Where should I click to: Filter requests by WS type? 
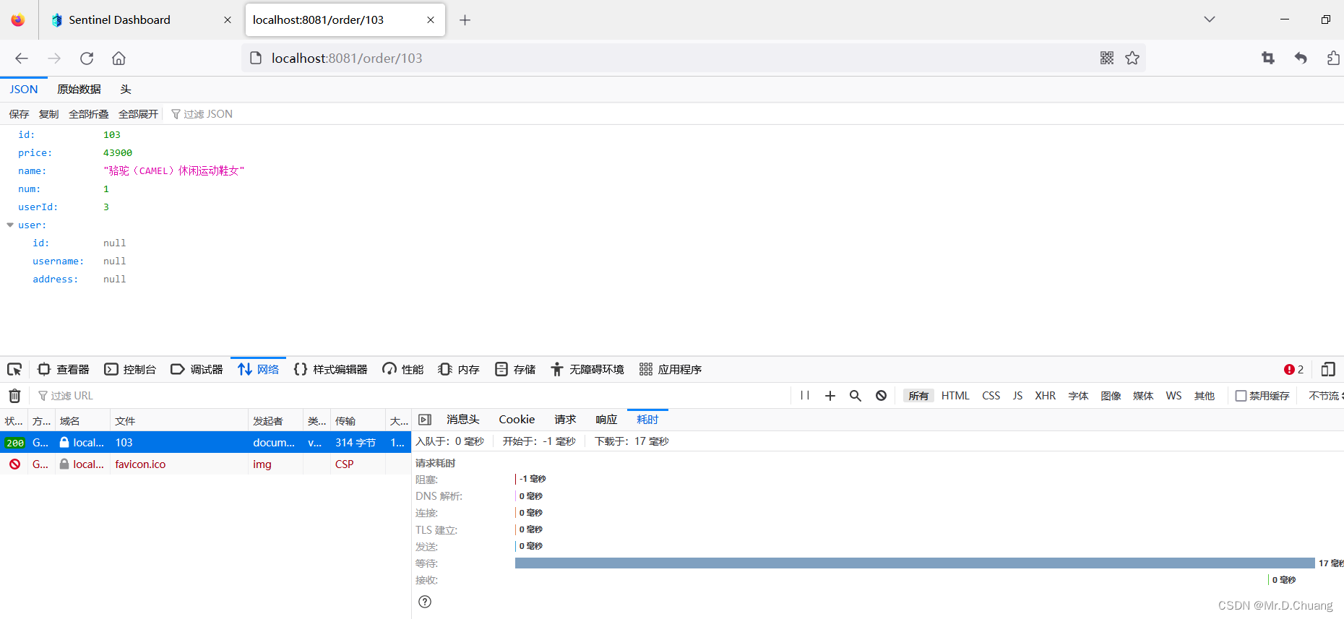(x=1173, y=396)
